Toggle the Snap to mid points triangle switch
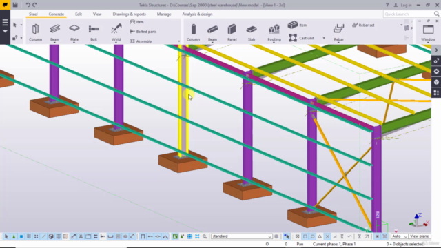 pyautogui.click(x=320, y=236)
